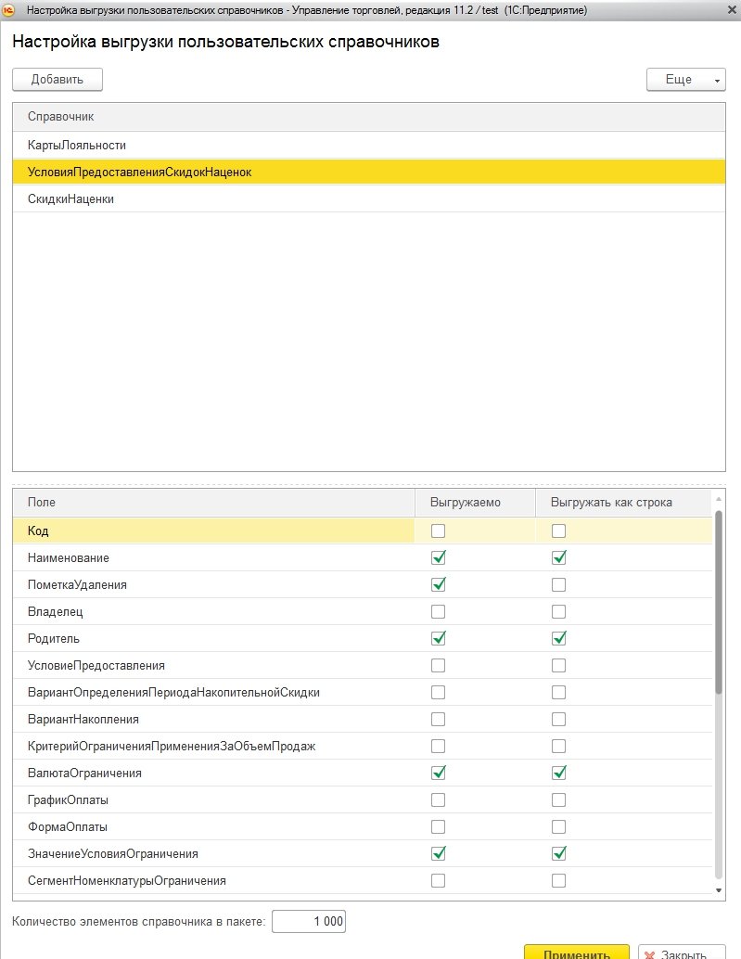Select the СегментНоменклатурыОграничения field name
Screen dimensions: 741x959
click(126, 881)
